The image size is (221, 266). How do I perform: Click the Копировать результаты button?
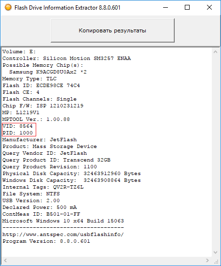click(112, 30)
